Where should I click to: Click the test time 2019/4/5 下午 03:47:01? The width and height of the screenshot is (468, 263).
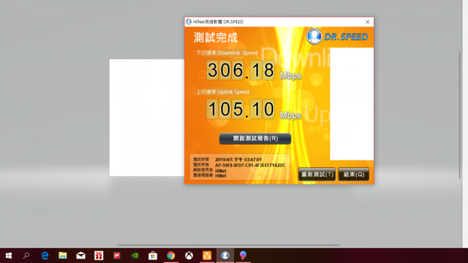pos(238,160)
